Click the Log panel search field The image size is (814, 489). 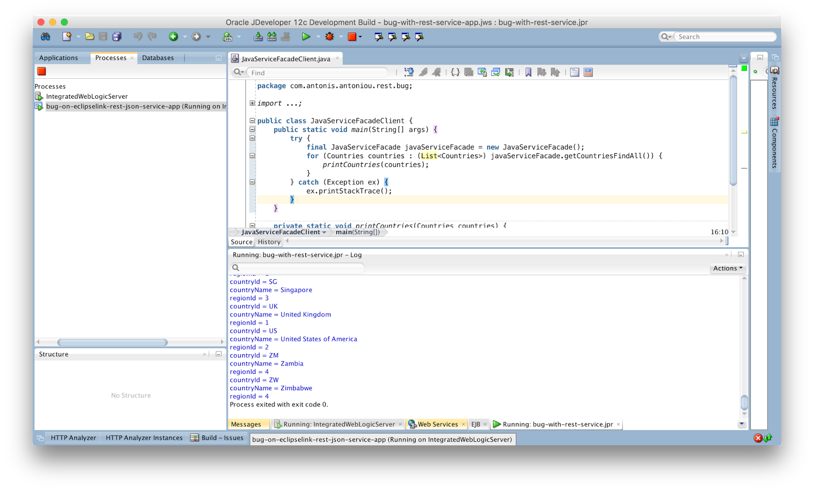[298, 268]
